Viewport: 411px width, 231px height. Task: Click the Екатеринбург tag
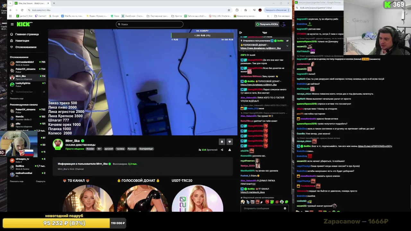coord(146,149)
